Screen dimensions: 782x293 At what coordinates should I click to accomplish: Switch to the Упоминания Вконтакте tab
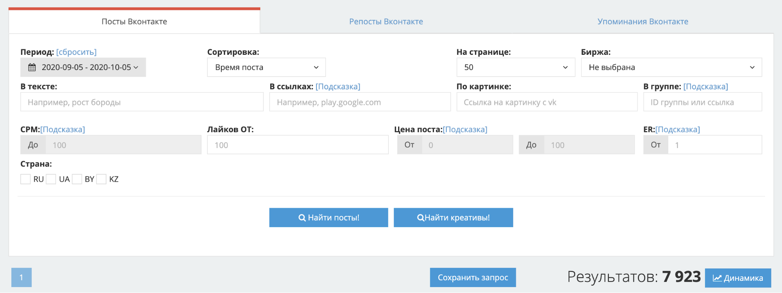coord(643,21)
